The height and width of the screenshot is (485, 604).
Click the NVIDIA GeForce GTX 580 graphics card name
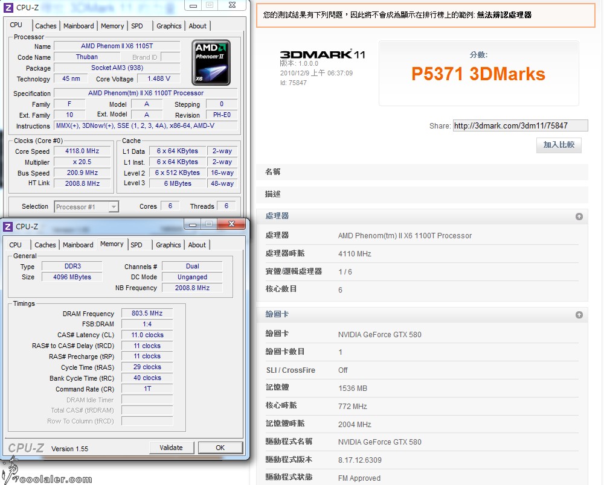[x=380, y=335]
